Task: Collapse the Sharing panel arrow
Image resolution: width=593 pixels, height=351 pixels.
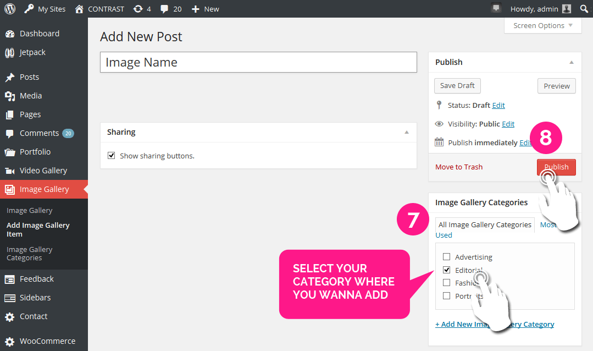Action: point(407,132)
